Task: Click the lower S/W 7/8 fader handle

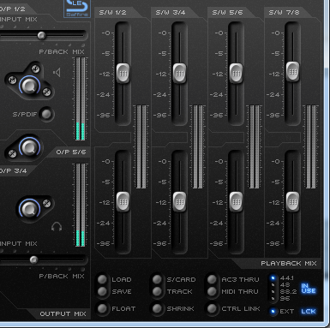Action: coord(292,202)
